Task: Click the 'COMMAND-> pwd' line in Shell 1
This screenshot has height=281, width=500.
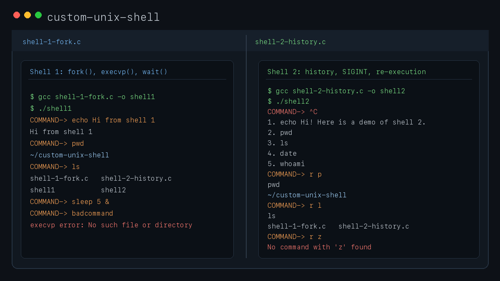Action: coord(57,143)
